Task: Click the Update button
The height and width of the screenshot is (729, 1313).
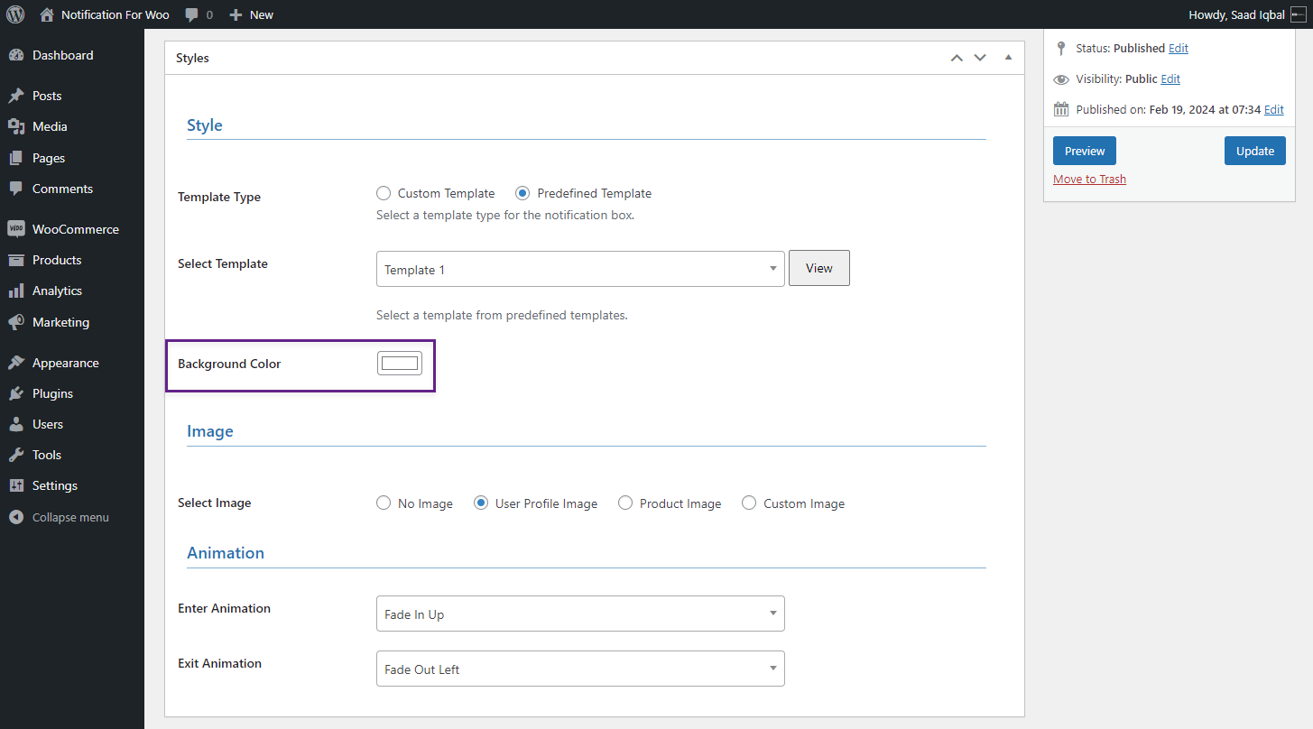Action: pyautogui.click(x=1254, y=151)
